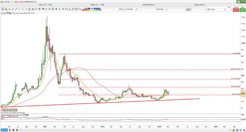Open RSI indicator wrench settings
The image size is (246, 132).
[x=23, y=115]
